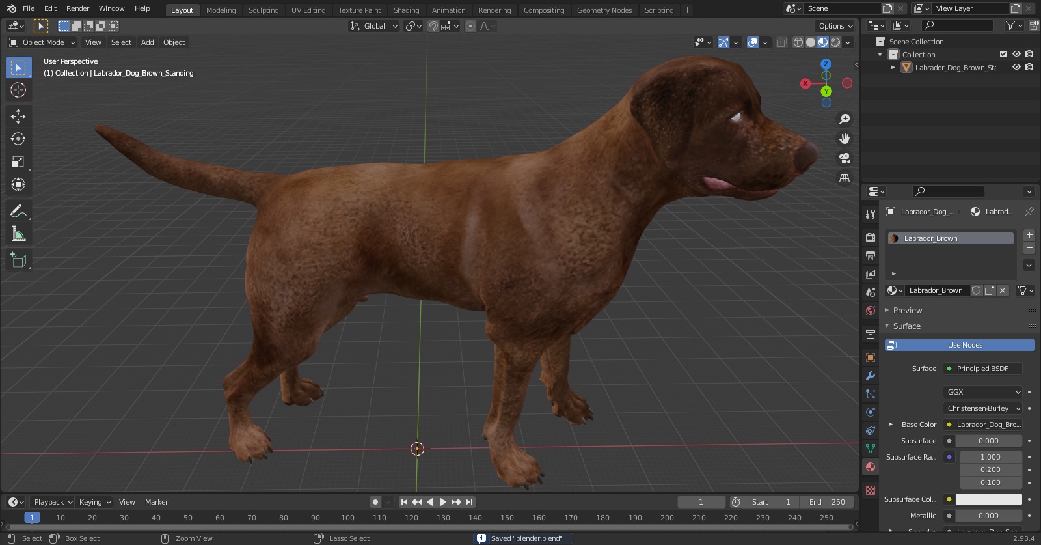The image size is (1041, 545).
Task: Open the World properties tab
Action: 871,310
